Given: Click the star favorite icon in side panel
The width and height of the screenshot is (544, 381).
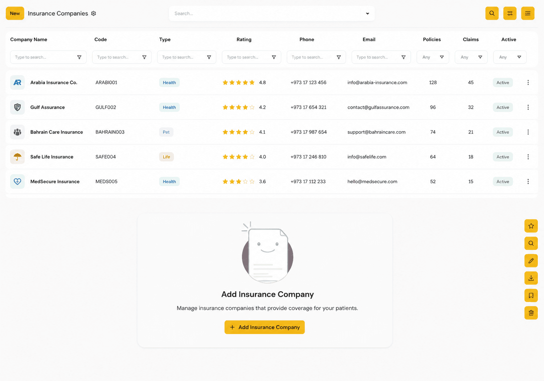Looking at the screenshot, I should tap(531, 226).
